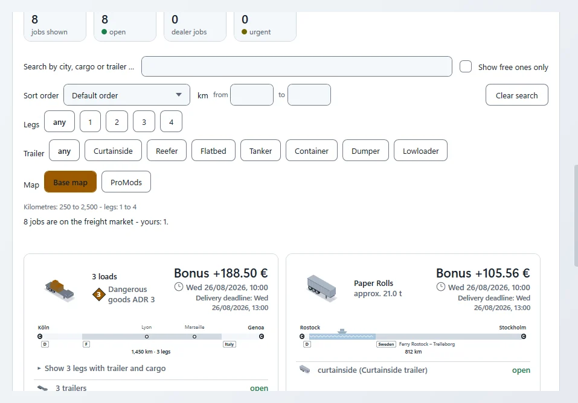Click the Clear search button
The image size is (578, 403).
click(516, 95)
